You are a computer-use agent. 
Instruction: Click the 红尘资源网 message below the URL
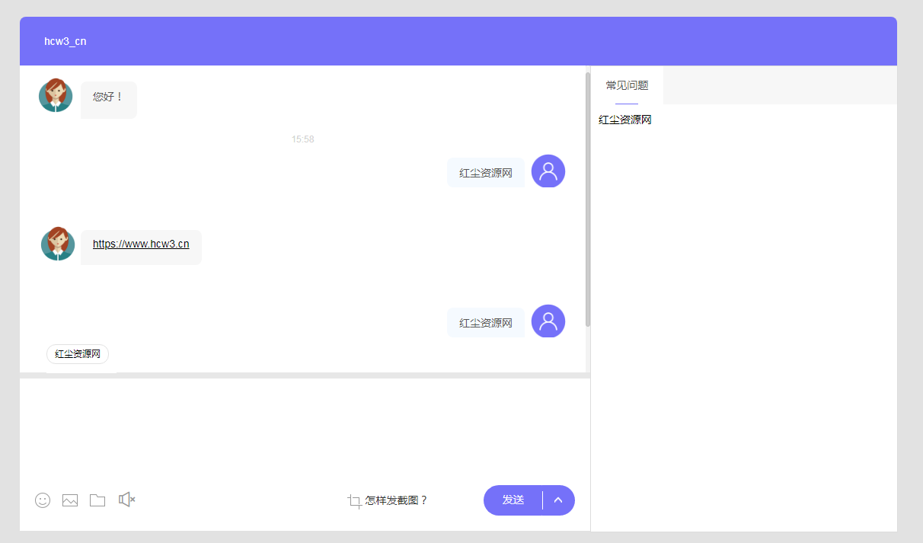pos(486,323)
